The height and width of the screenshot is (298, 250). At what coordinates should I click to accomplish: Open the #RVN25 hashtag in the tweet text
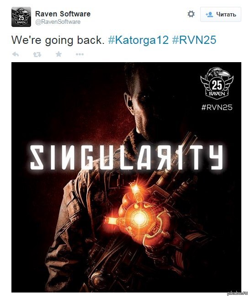coord(194,40)
